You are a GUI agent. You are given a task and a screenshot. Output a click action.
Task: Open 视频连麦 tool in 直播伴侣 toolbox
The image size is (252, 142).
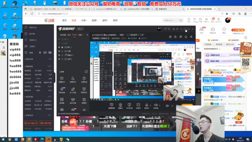62,90
